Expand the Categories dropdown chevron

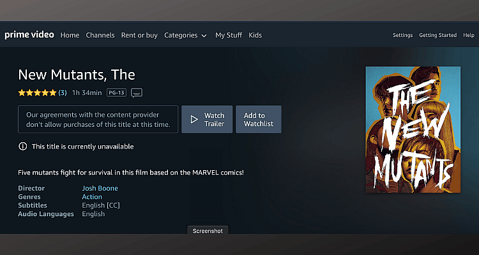point(204,36)
